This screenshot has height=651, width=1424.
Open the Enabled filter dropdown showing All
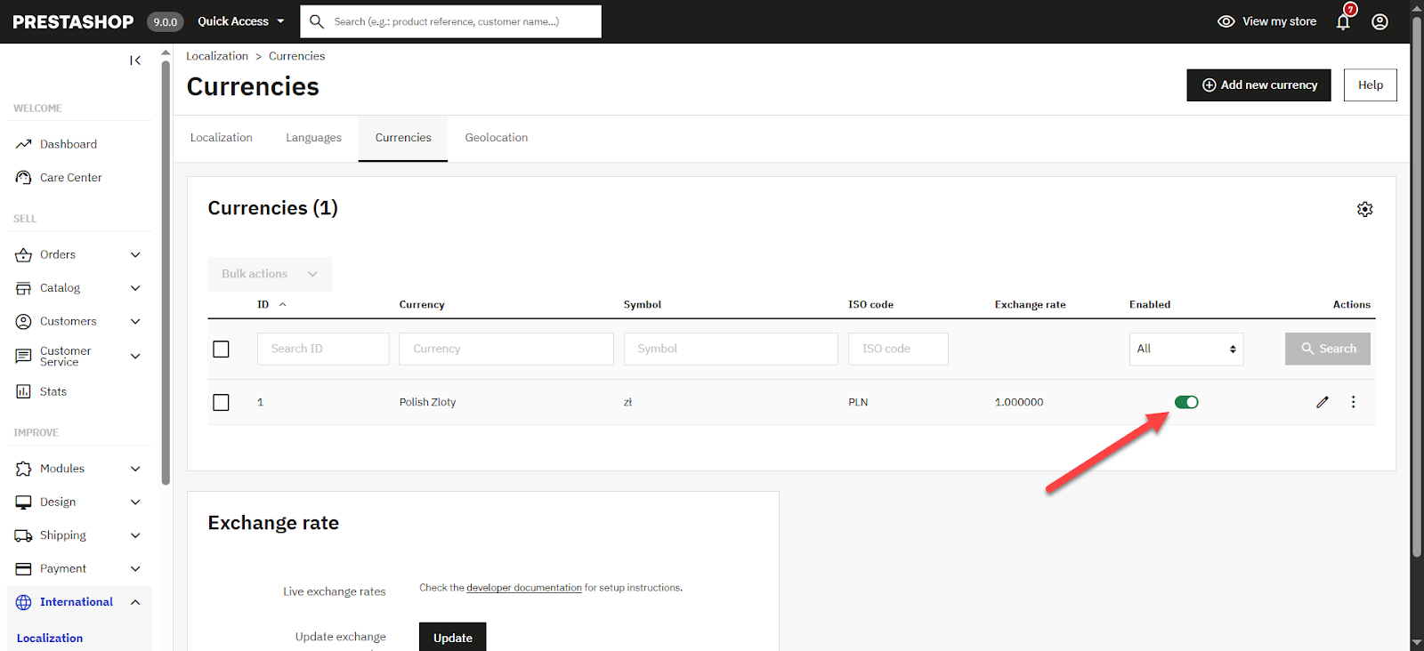pyautogui.click(x=1186, y=349)
